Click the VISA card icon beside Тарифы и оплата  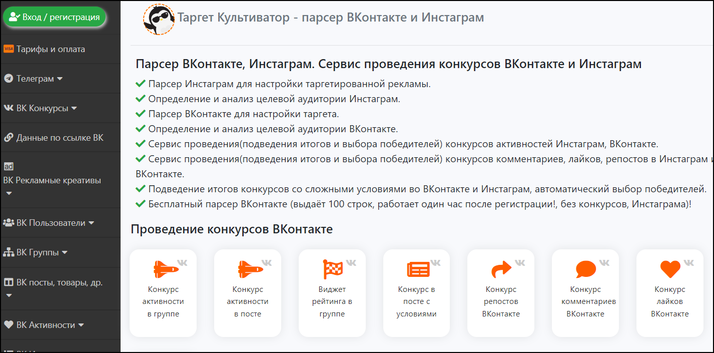click(x=9, y=49)
